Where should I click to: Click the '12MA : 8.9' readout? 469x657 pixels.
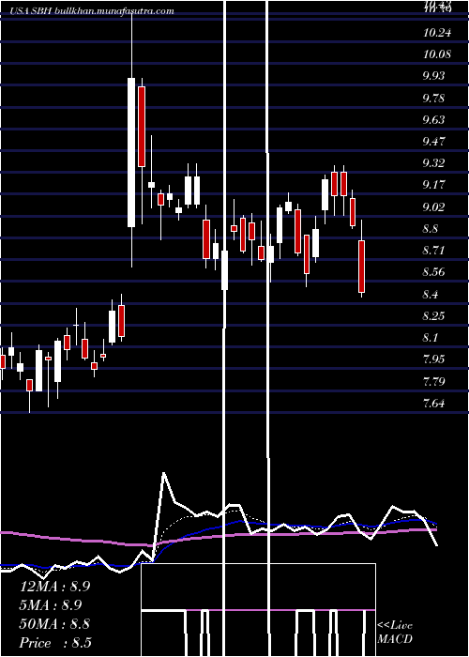pos(54,587)
